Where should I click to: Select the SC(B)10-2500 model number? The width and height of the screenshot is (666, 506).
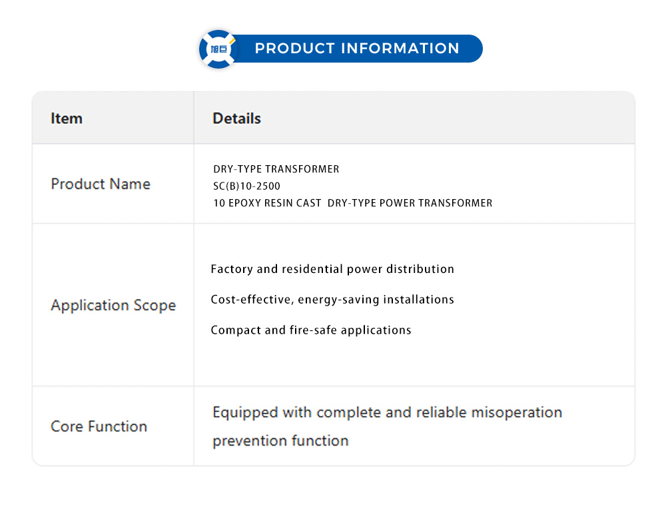click(246, 186)
